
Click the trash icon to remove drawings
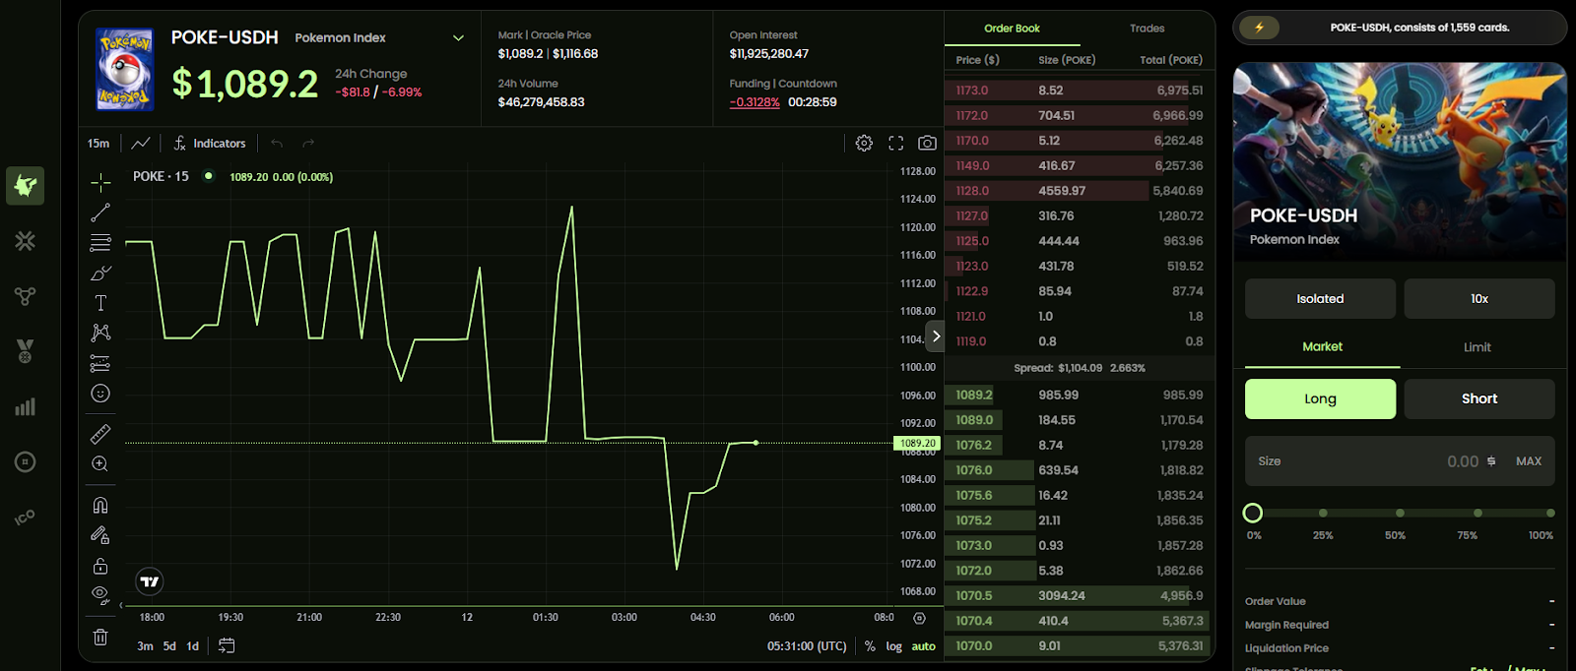[x=100, y=637]
